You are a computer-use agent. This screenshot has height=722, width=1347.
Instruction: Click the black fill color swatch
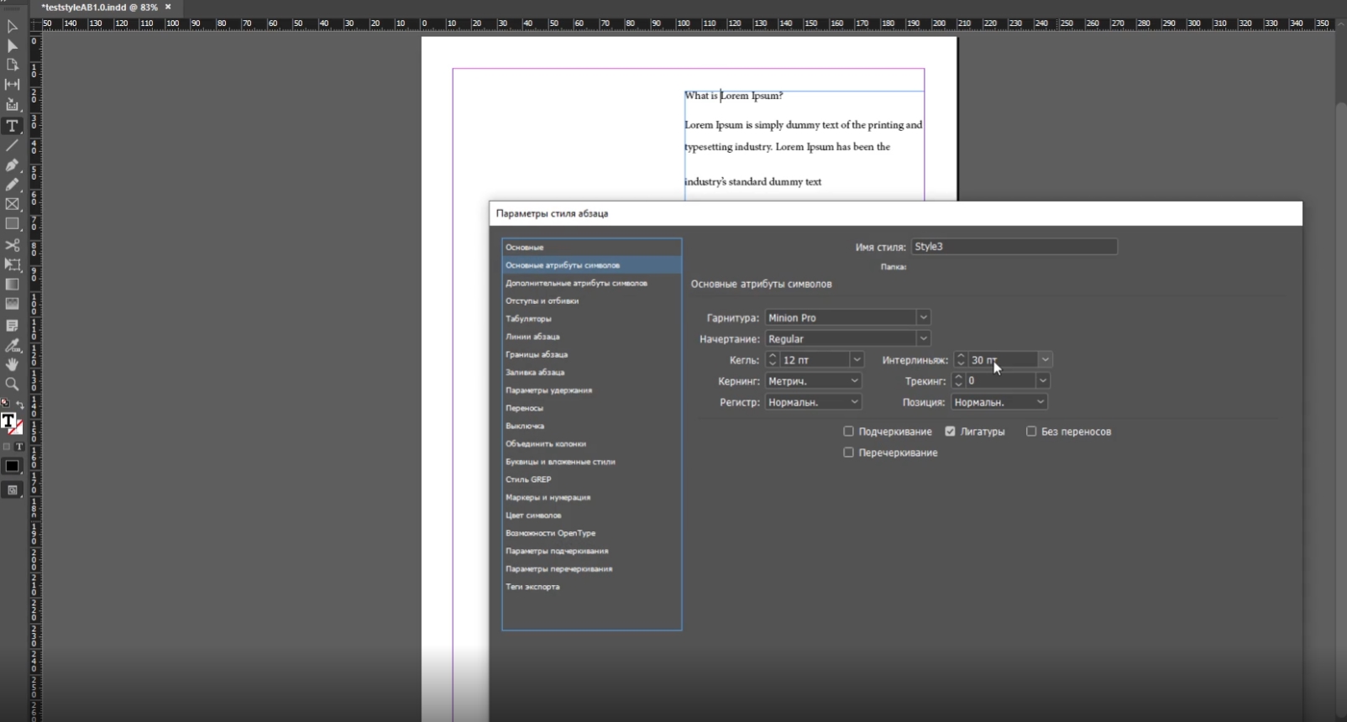[12, 466]
